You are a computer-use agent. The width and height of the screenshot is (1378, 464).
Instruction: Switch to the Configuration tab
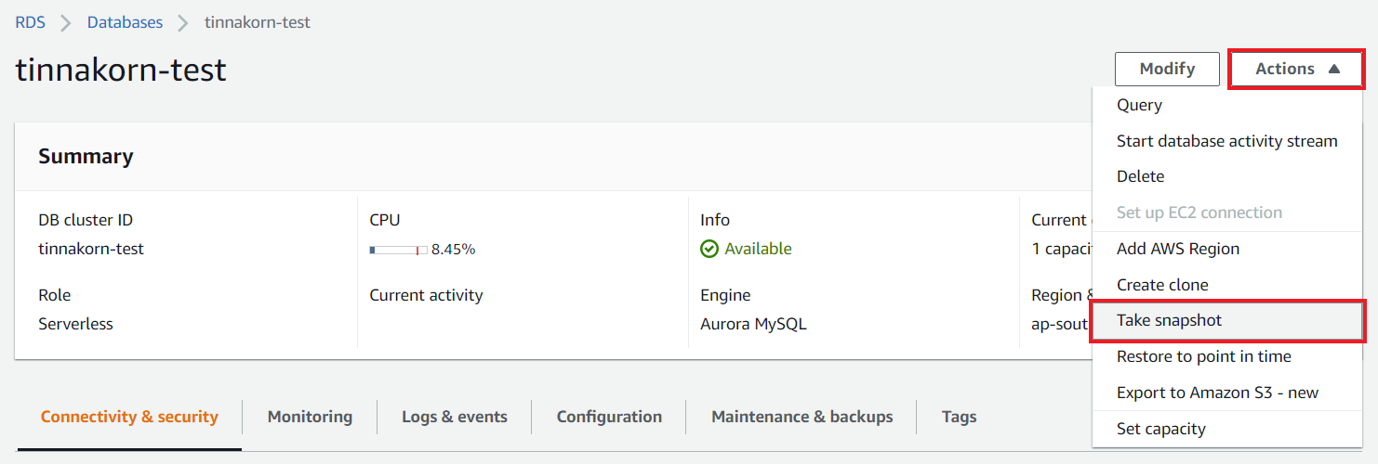click(609, 417)
